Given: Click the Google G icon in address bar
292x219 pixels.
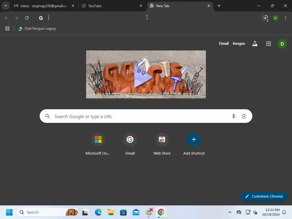Looking at the screenshot, I should coord(41,18).
